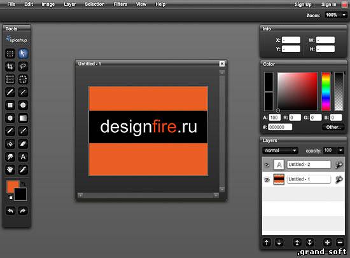Select the Lasso tool
Image resolution: width=350 pixels, height=258 pixels.
coord(23,67)
